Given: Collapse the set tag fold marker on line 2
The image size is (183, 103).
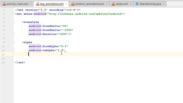Looking at the screenshot, I should point(13,14).
